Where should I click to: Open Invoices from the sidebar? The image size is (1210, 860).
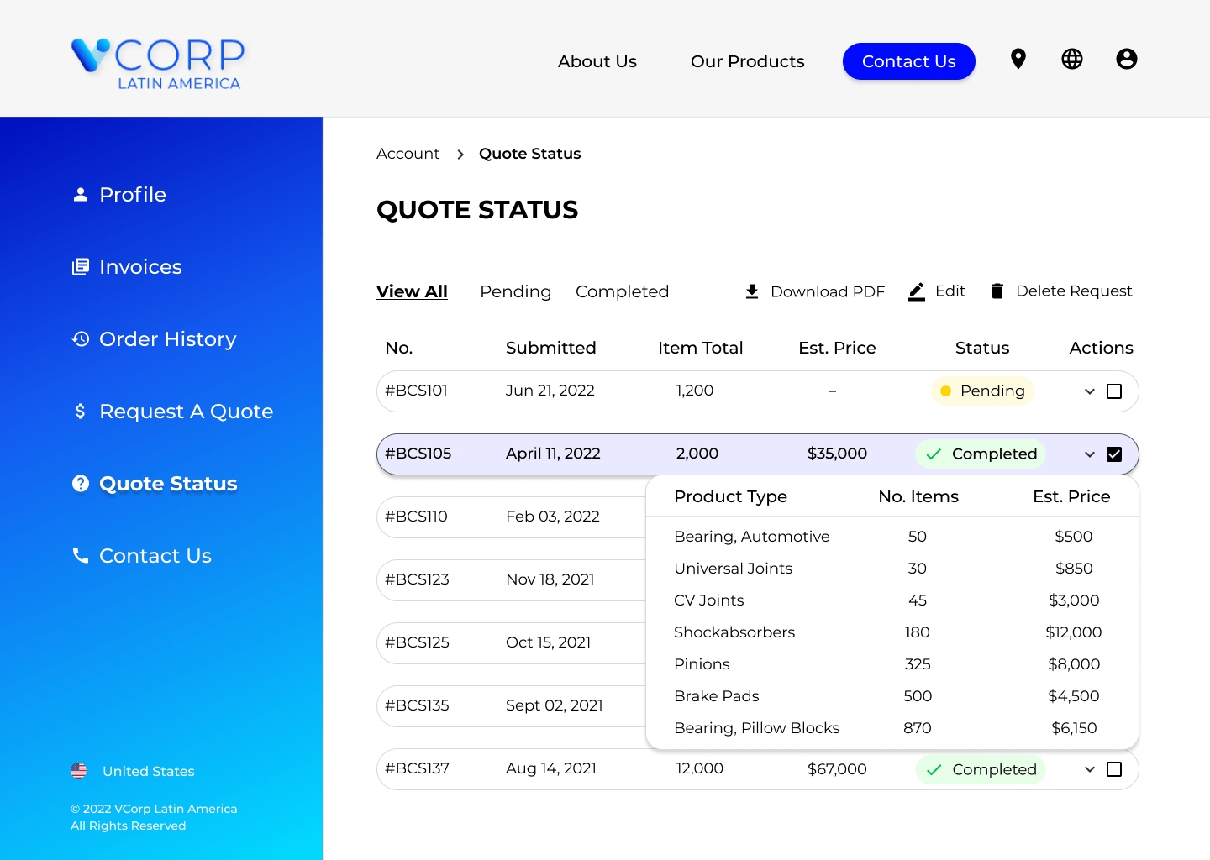pos(140,266)
